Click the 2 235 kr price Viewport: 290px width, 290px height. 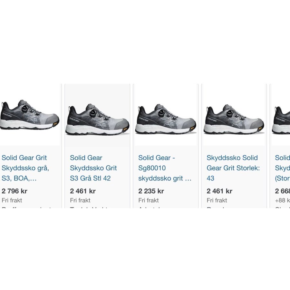click(151, 191)
